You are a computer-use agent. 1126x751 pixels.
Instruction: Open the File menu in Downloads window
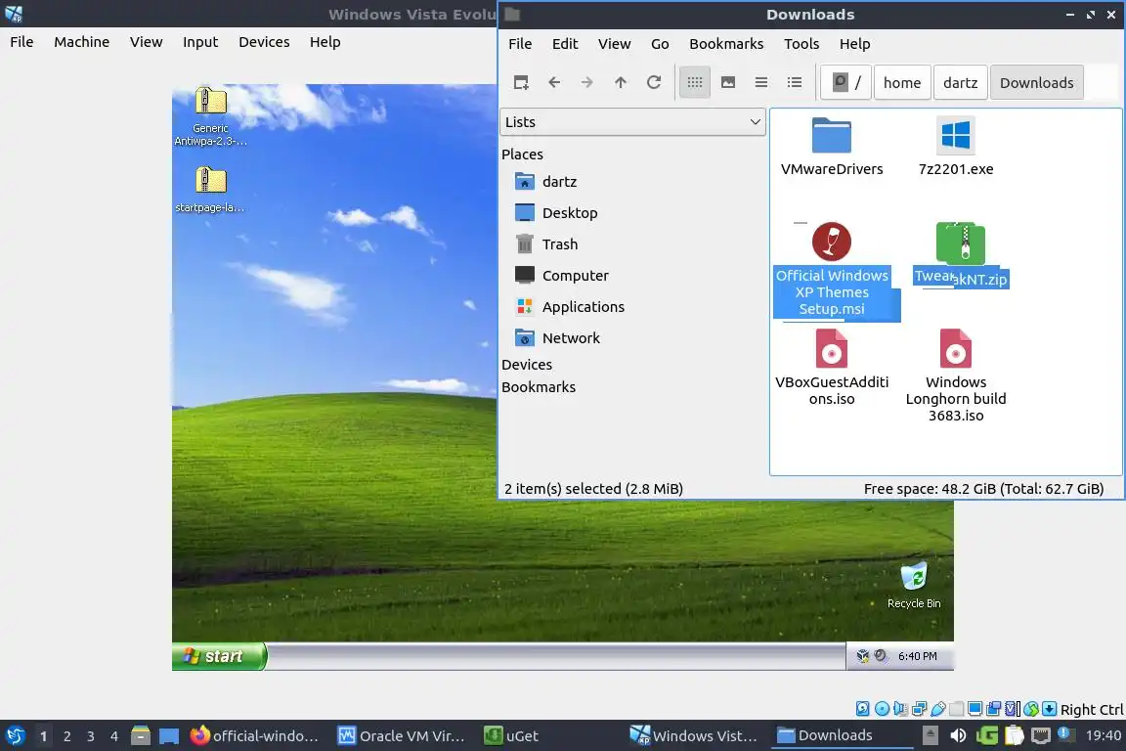click(x=520, y=44)
